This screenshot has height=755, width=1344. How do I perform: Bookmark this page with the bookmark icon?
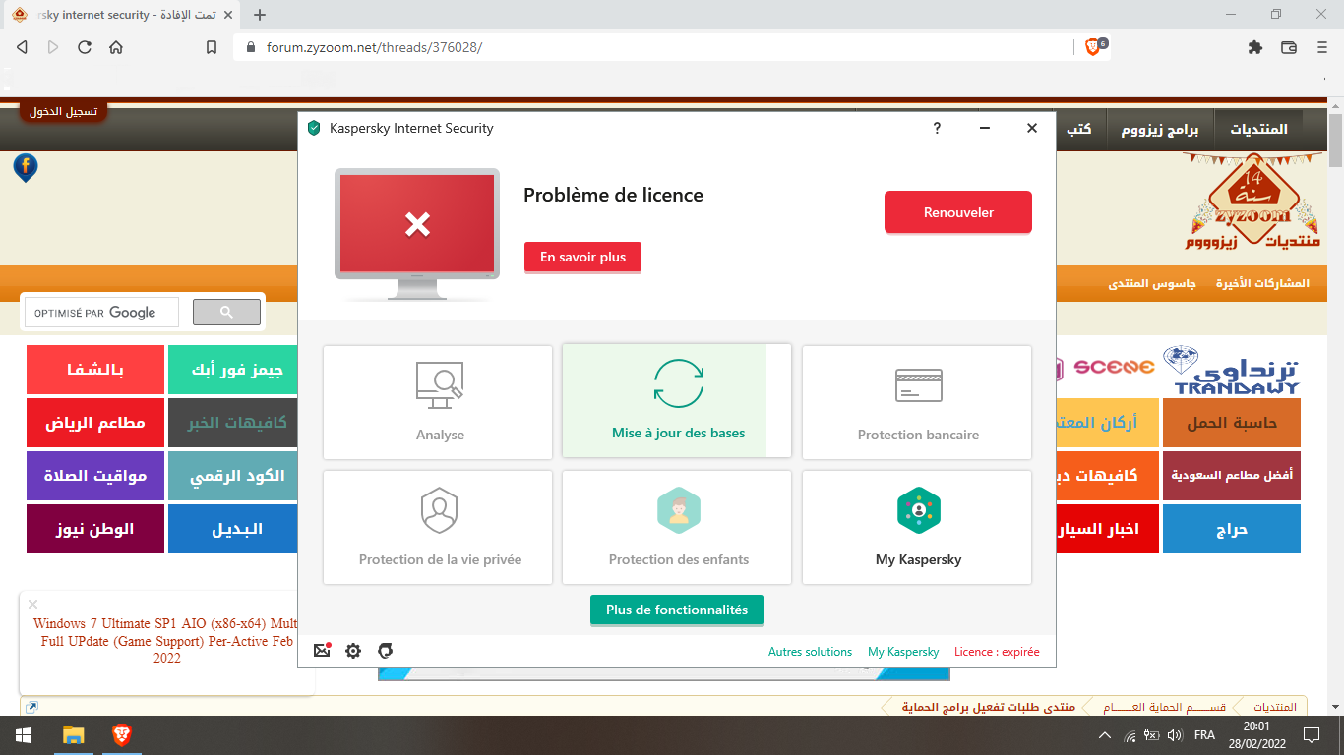click(212, 47)
